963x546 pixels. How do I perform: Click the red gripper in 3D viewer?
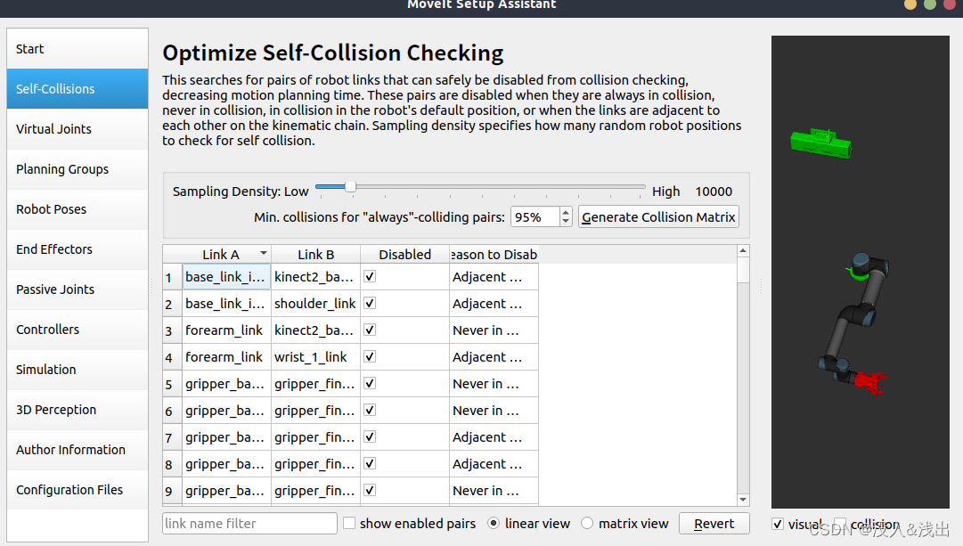tap(871, 382)
